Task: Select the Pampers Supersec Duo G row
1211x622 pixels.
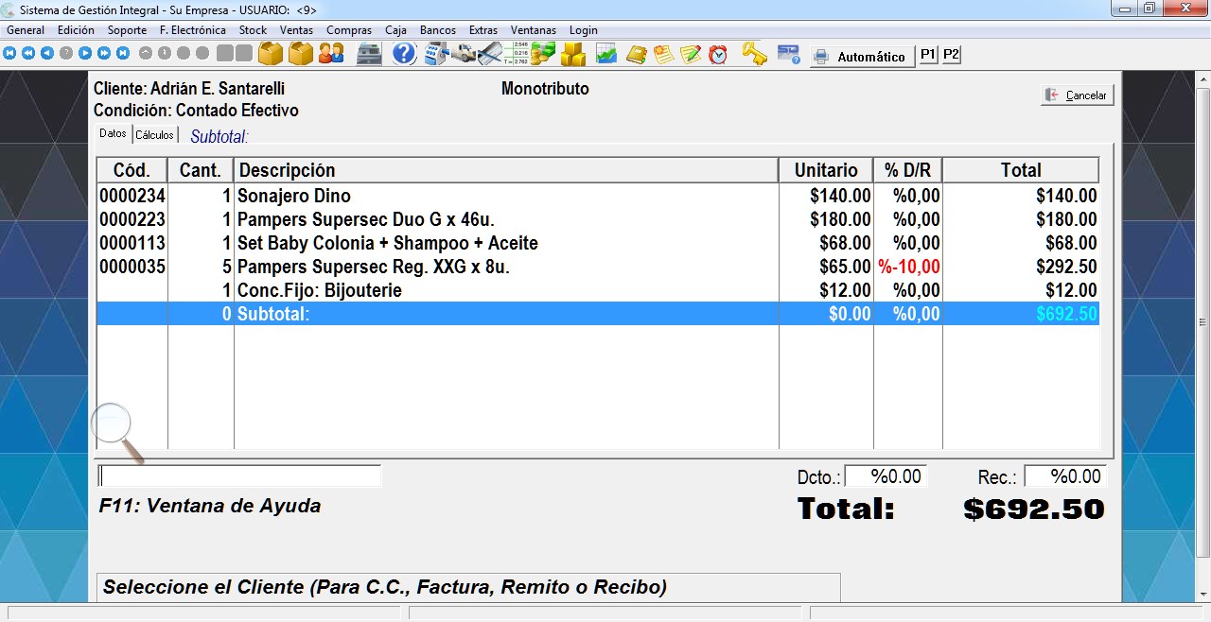Action: click(x=378, y=219)
